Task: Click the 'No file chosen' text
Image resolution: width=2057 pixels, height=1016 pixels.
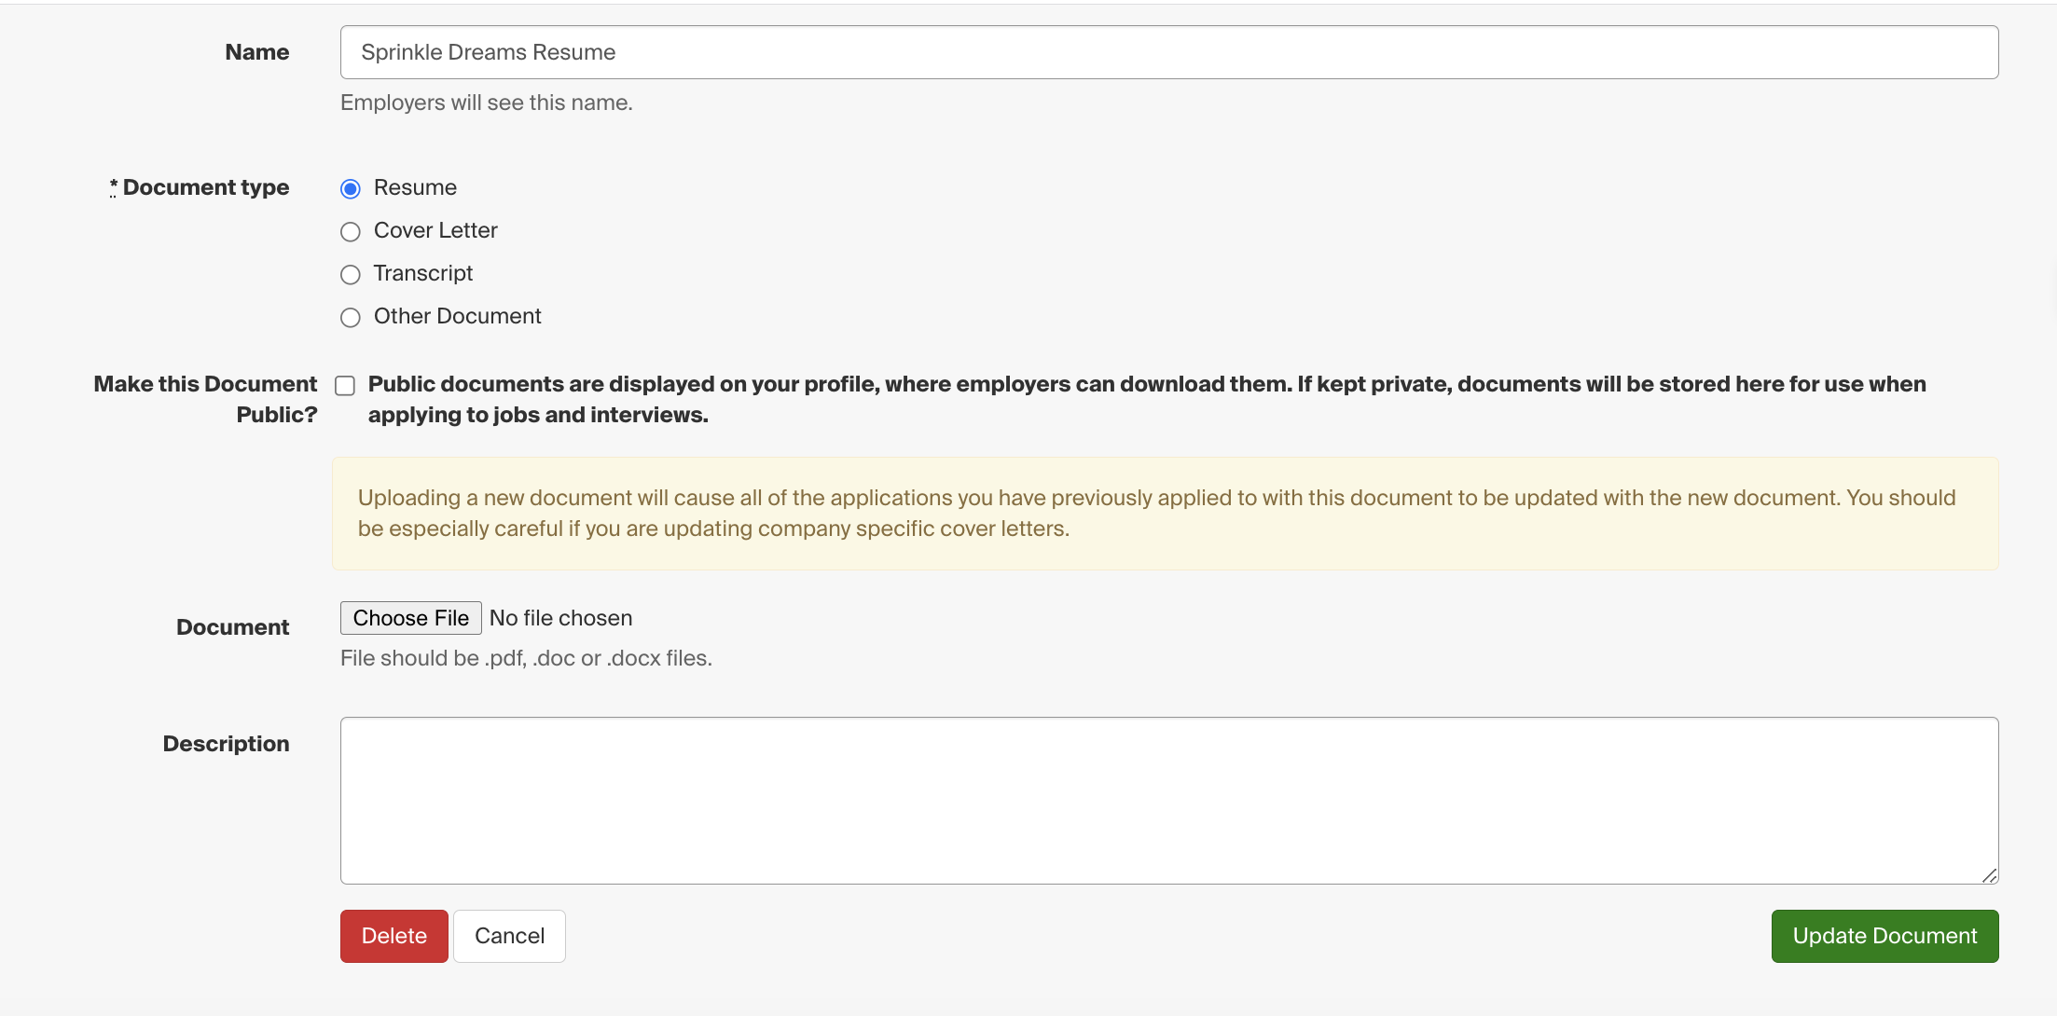Action: (x=561, y=618)
